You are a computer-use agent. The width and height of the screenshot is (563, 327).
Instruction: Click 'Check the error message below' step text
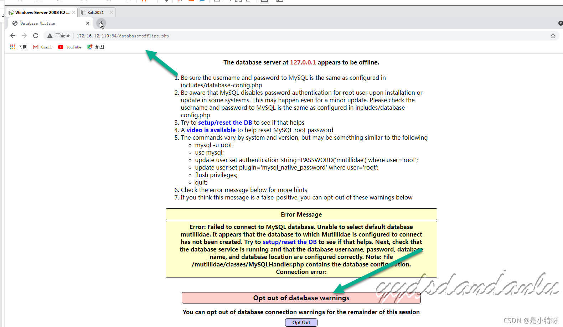click(x=244, y=190)
